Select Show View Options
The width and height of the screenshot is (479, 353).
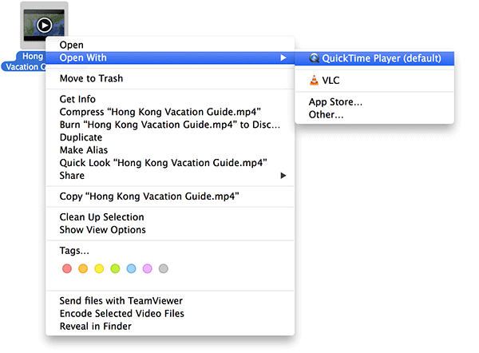[x=170, y=230]
